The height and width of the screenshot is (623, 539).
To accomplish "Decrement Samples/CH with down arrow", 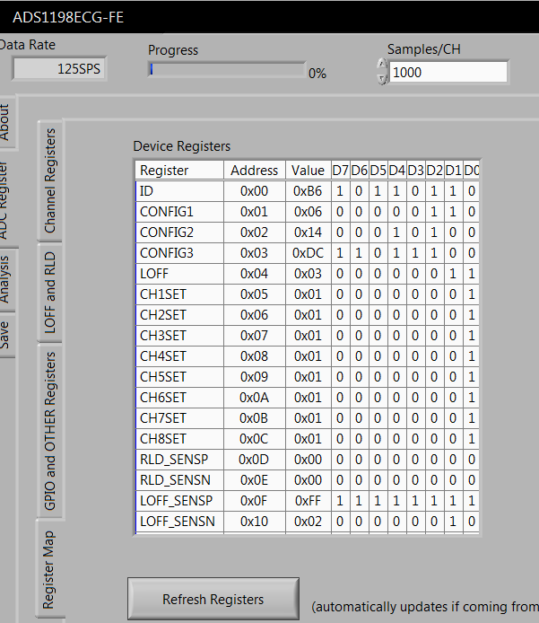I will point(382,78).
